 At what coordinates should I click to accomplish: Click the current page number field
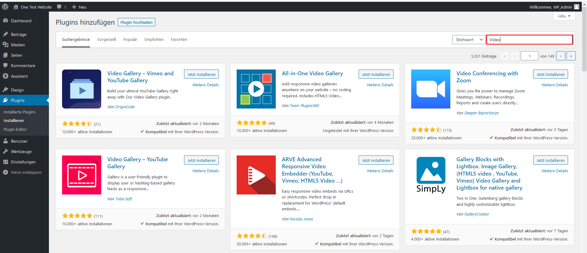(x=530, y=56)
